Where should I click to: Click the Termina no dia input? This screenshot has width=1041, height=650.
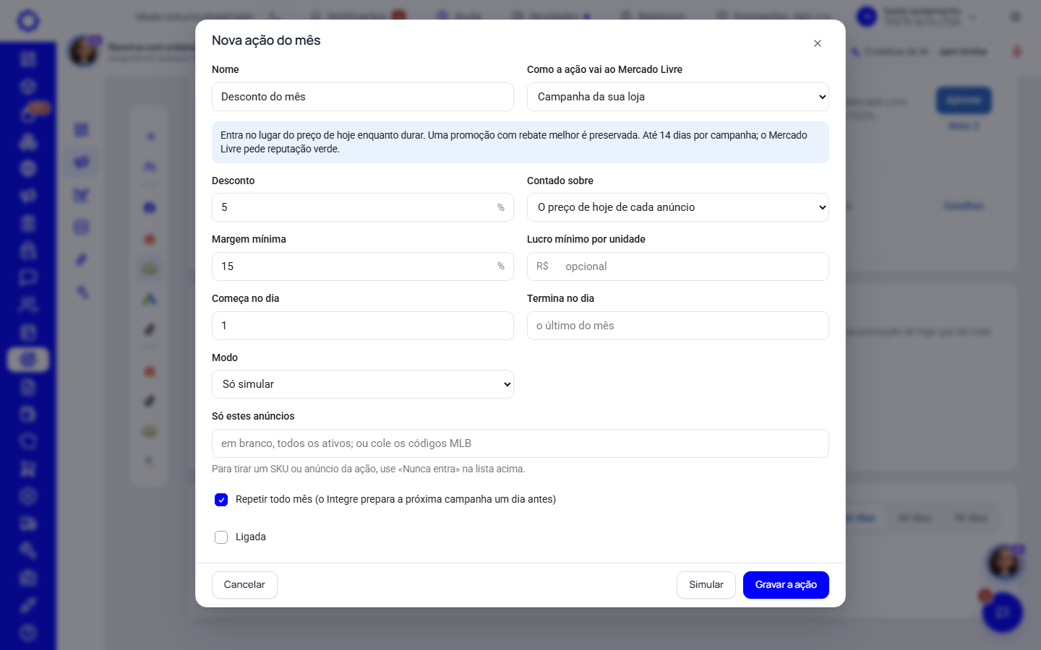(678, 326)
